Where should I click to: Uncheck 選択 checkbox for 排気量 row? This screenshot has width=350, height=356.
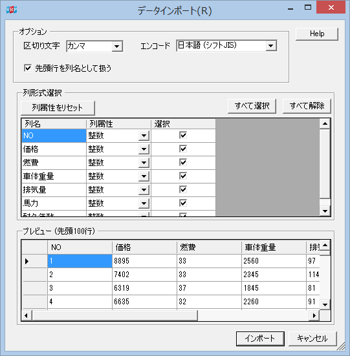(183, 189)
